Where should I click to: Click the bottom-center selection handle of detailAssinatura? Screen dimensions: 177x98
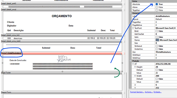point(62,71)
